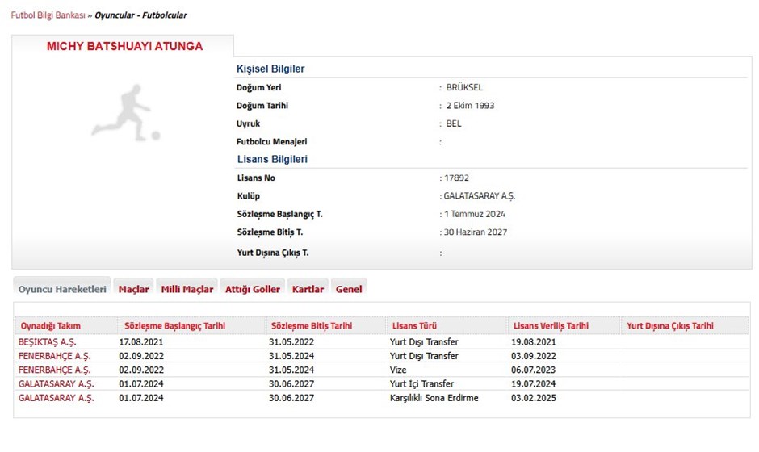Switch to the Kartlar tab
This screenshot has width=759, height=452.
[308, 289]
